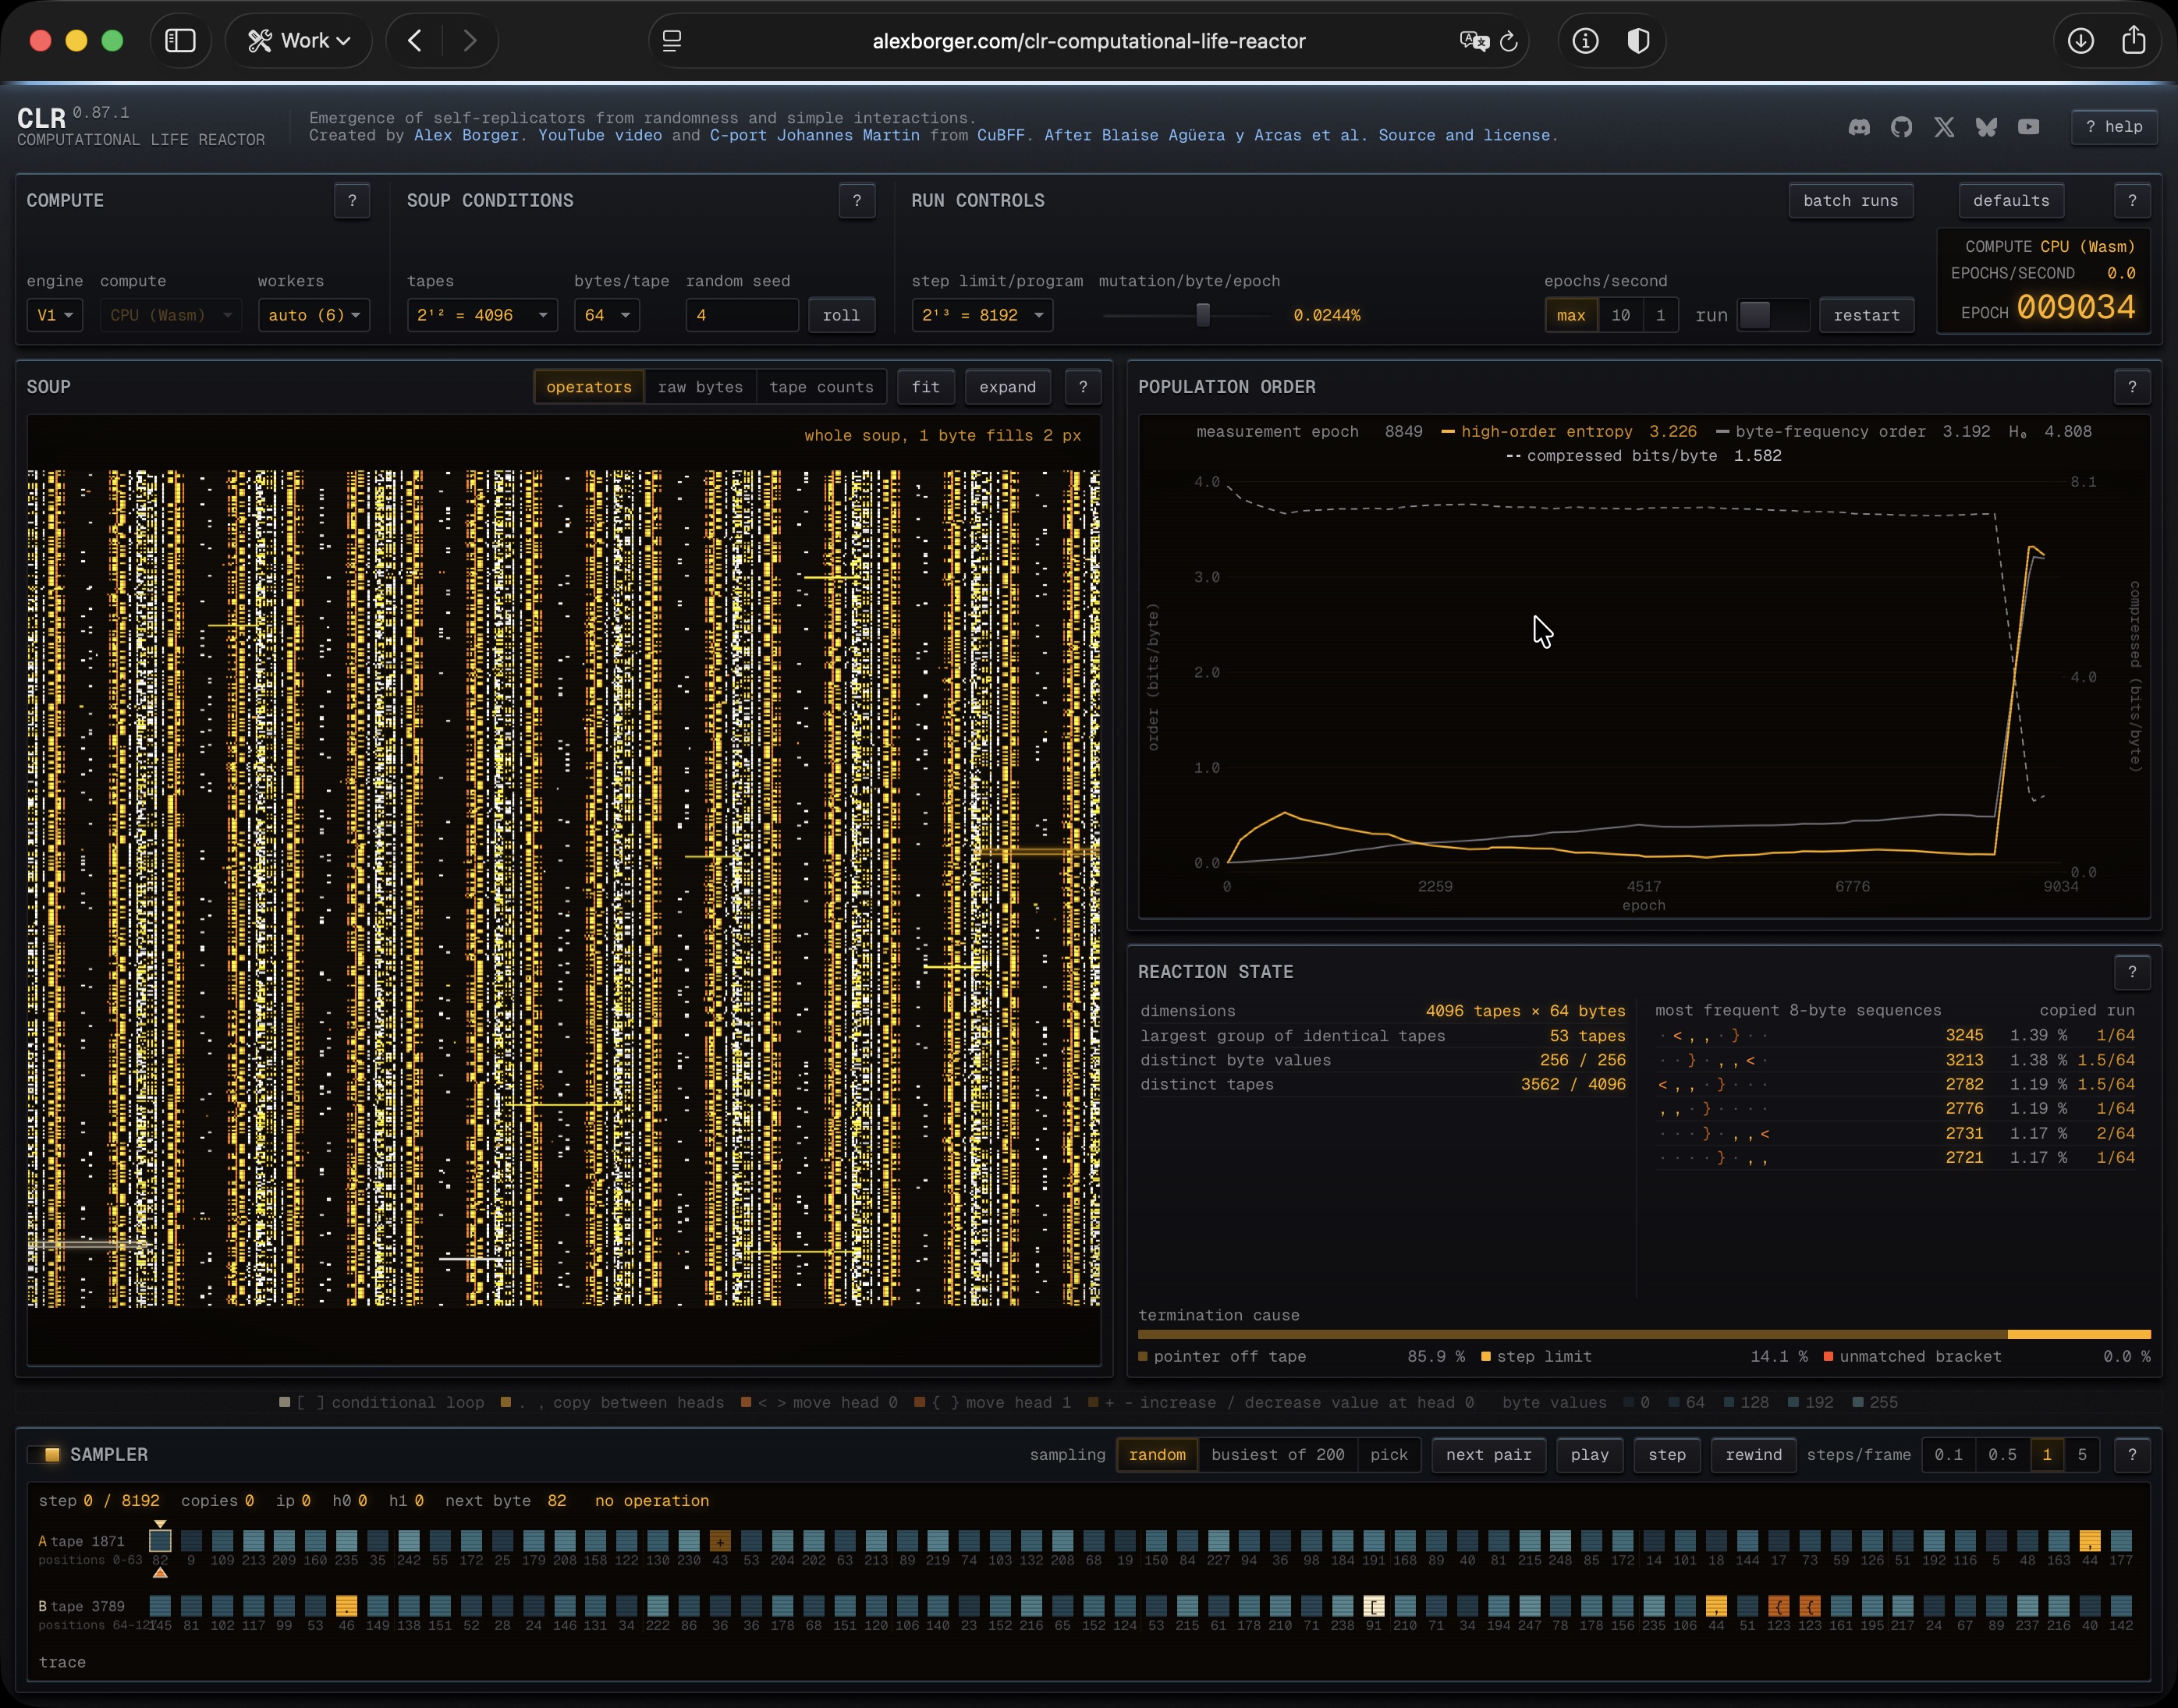Open the X (Twitter) icon link

[x=1944, y=127]
